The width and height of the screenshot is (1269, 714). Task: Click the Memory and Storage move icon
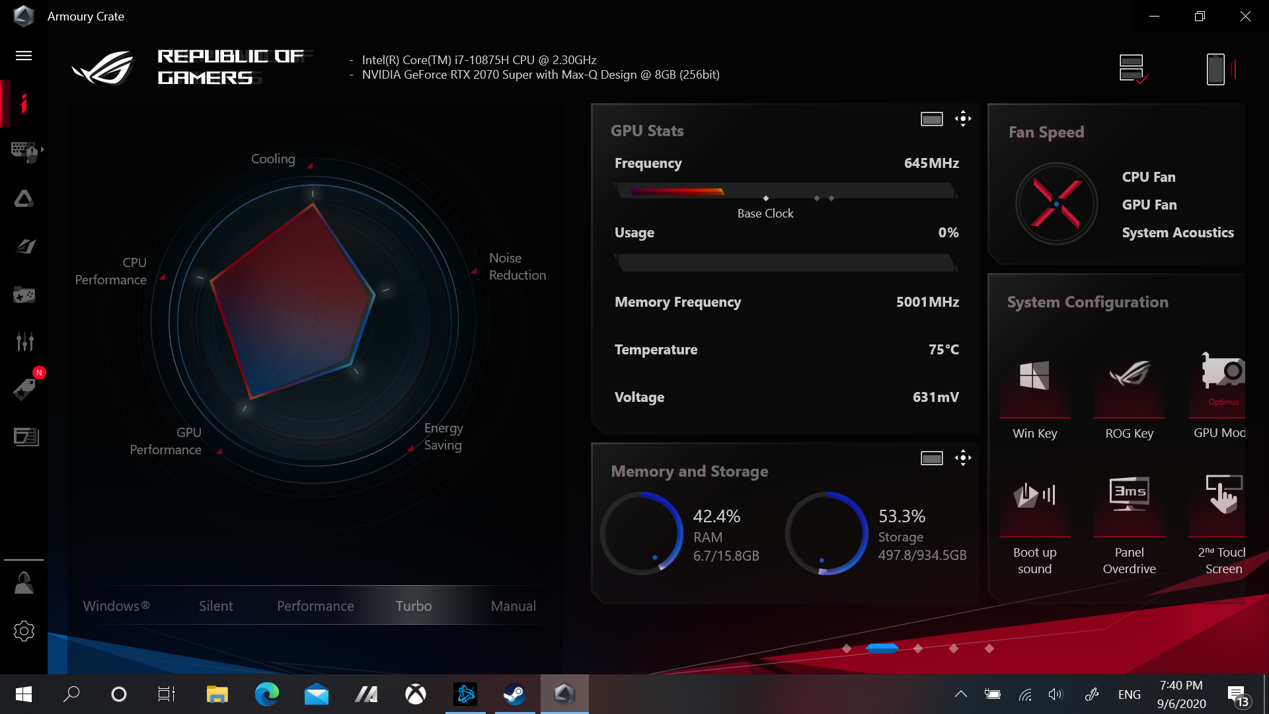pyautogui.click(x=963, y=458)
